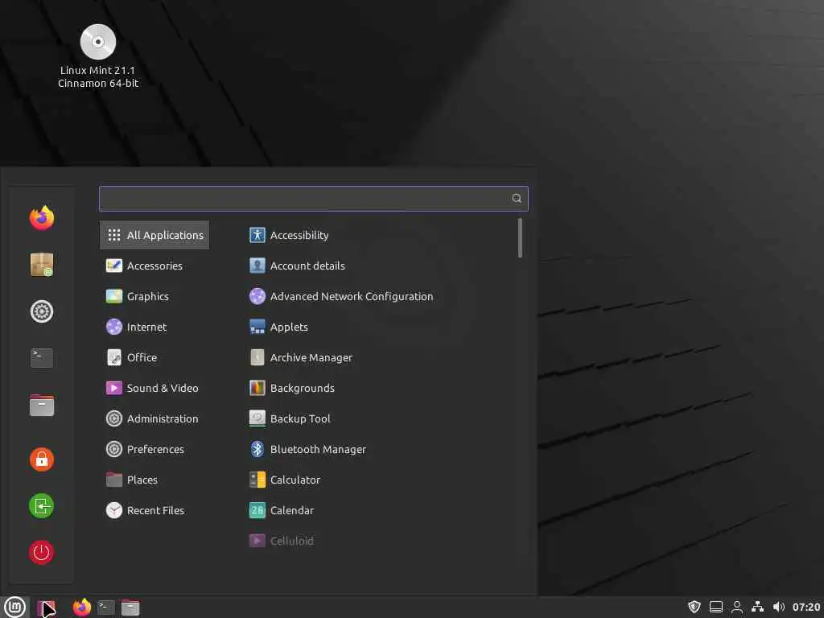Click the red power Quit icon

(x=42, y=552)
